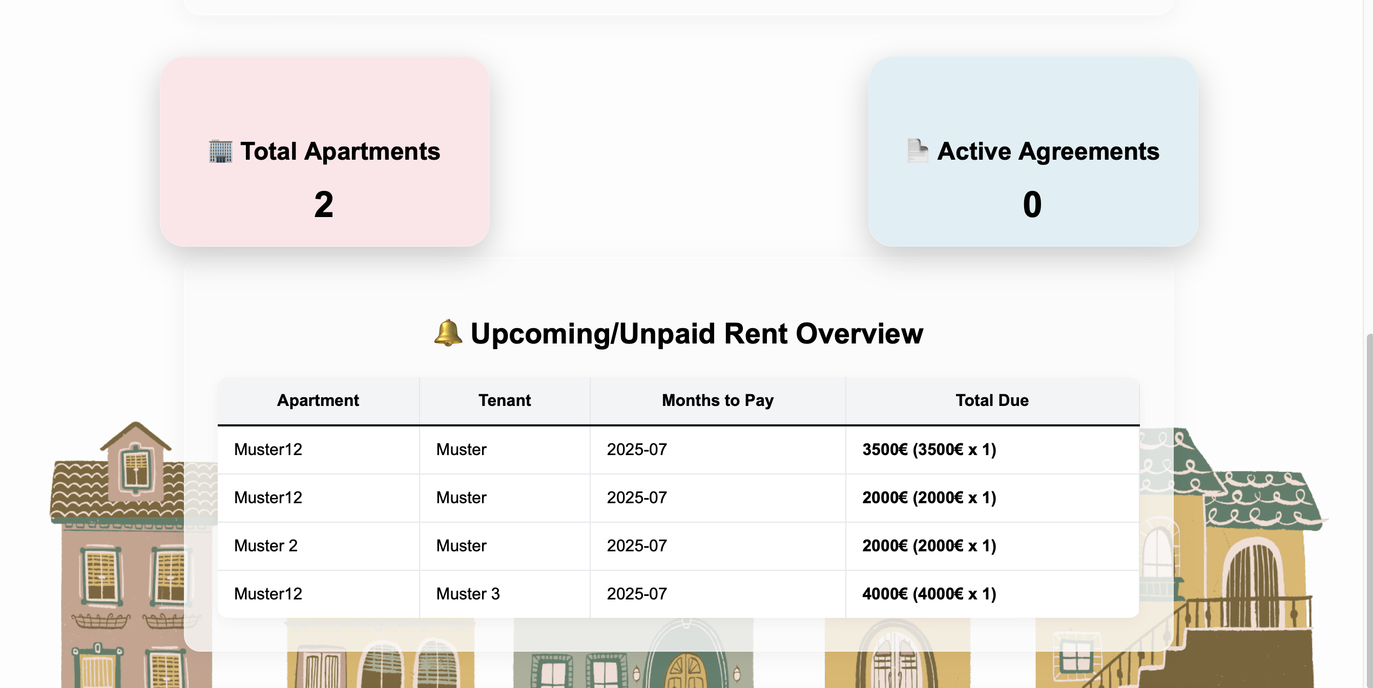Sort by the Total Due column header
Viewport: 1373px width, 688px height.
click(x=992, y=400)
